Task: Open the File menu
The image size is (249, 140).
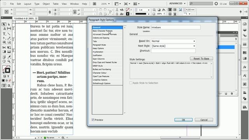Action: tap(12, 4)
